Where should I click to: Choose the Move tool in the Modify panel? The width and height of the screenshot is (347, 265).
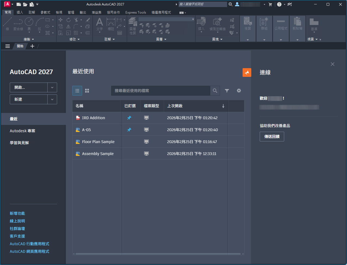pyautogui.click(x=60, y=20)
